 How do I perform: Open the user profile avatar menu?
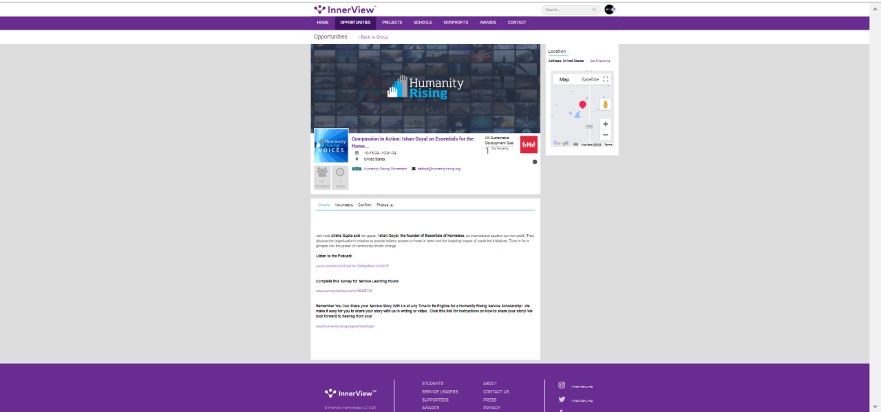tap(609, 10)
